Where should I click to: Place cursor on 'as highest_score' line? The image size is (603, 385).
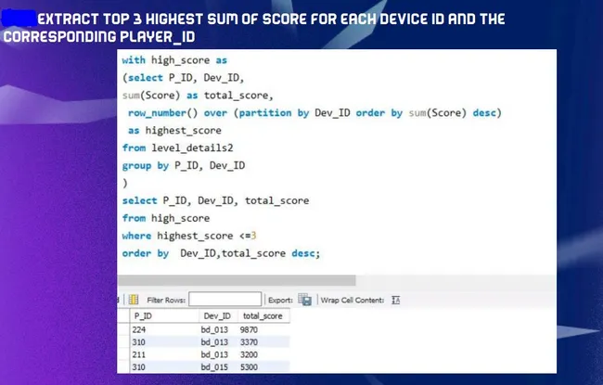pos(174,131)
